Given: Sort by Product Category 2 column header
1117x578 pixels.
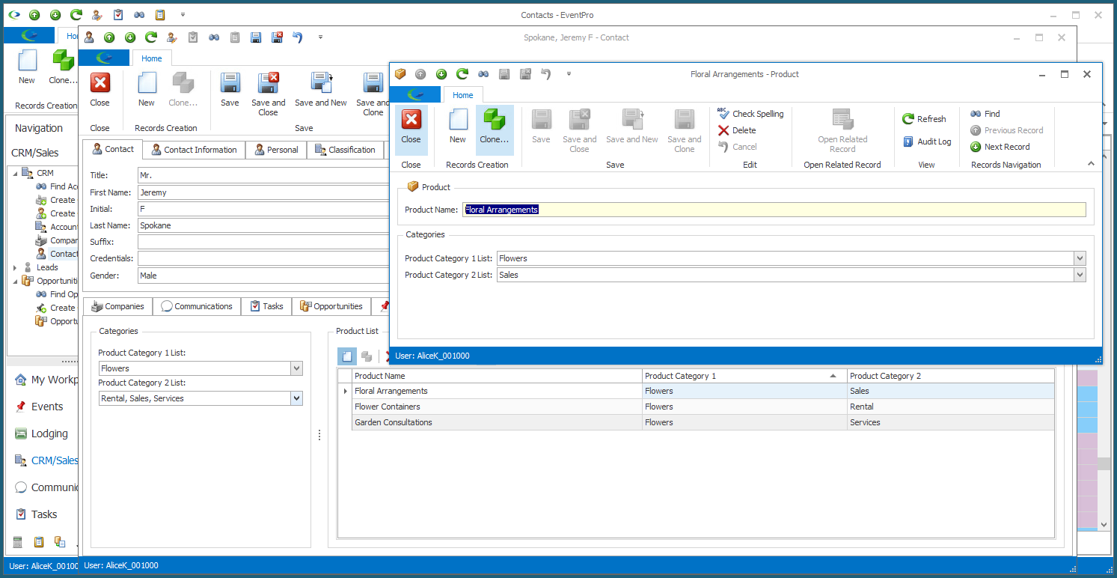Looking at the screenshot, I should click(950, 376).
